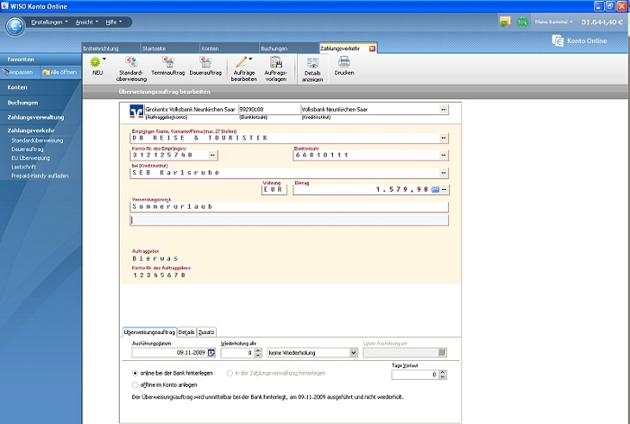Click the Verwendungszweck Sommerurlaub field

click(x=289, y=206)
